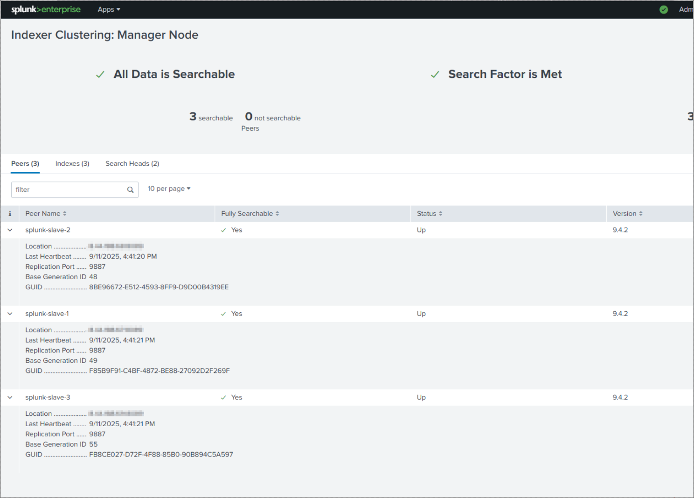This screenshot has width=694, height=498.
Task: Open the 10 per page dropdown
Action: (169, 189)
